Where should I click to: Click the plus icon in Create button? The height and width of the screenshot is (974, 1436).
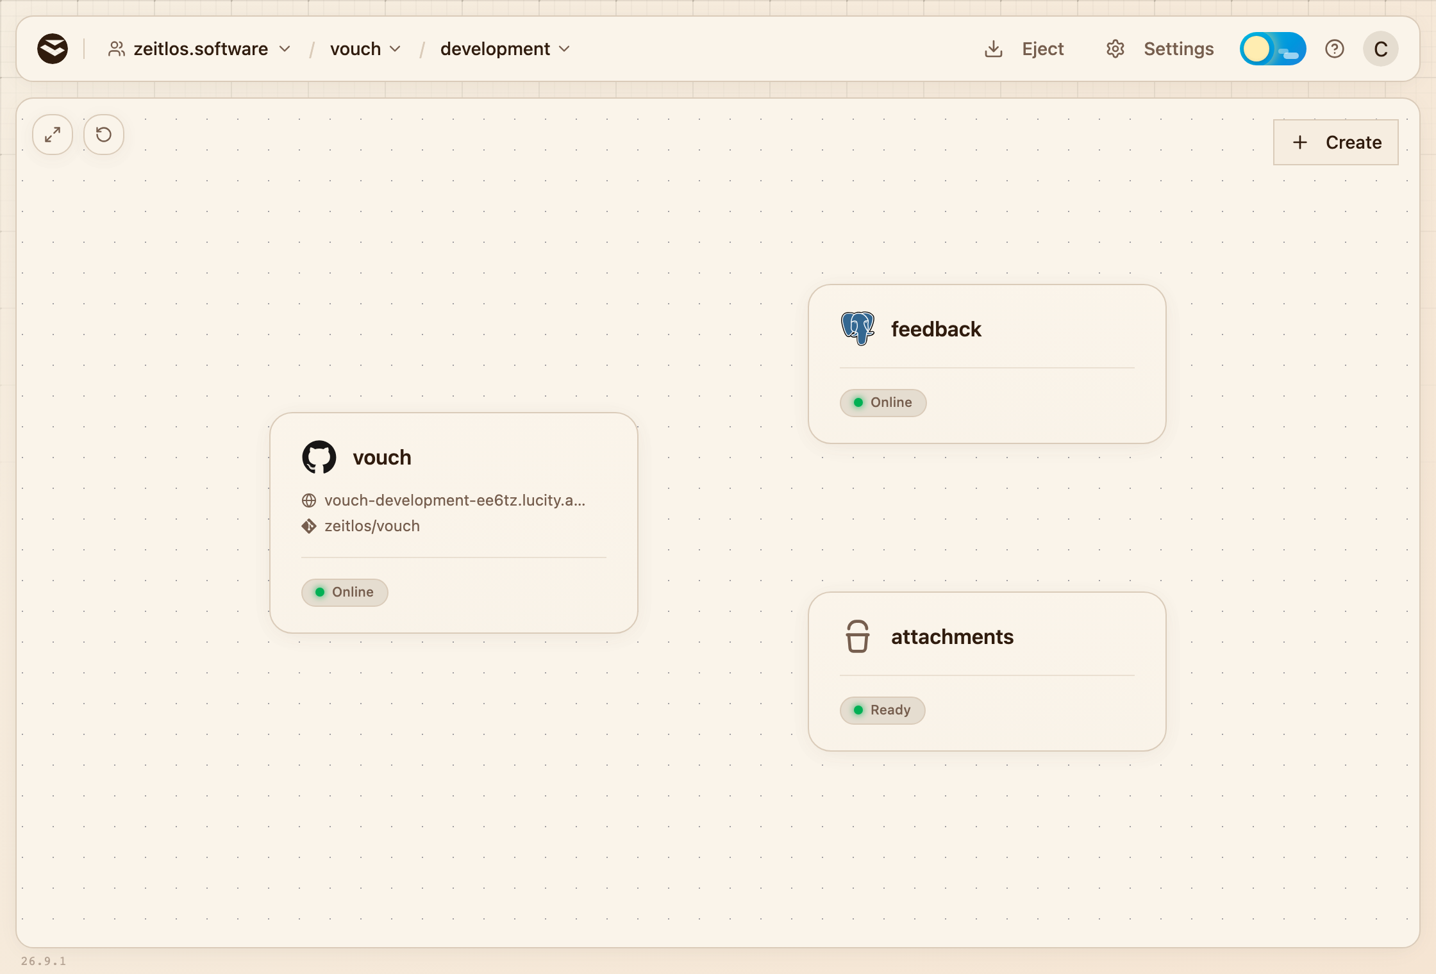[1300, 142]
